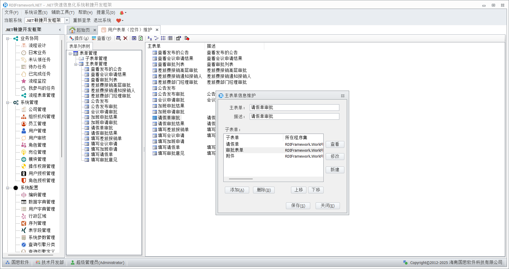Click the toggle panel toolbar icon
Image resolution: width=509 pixels, height=269 pixels.
point(134,38)
